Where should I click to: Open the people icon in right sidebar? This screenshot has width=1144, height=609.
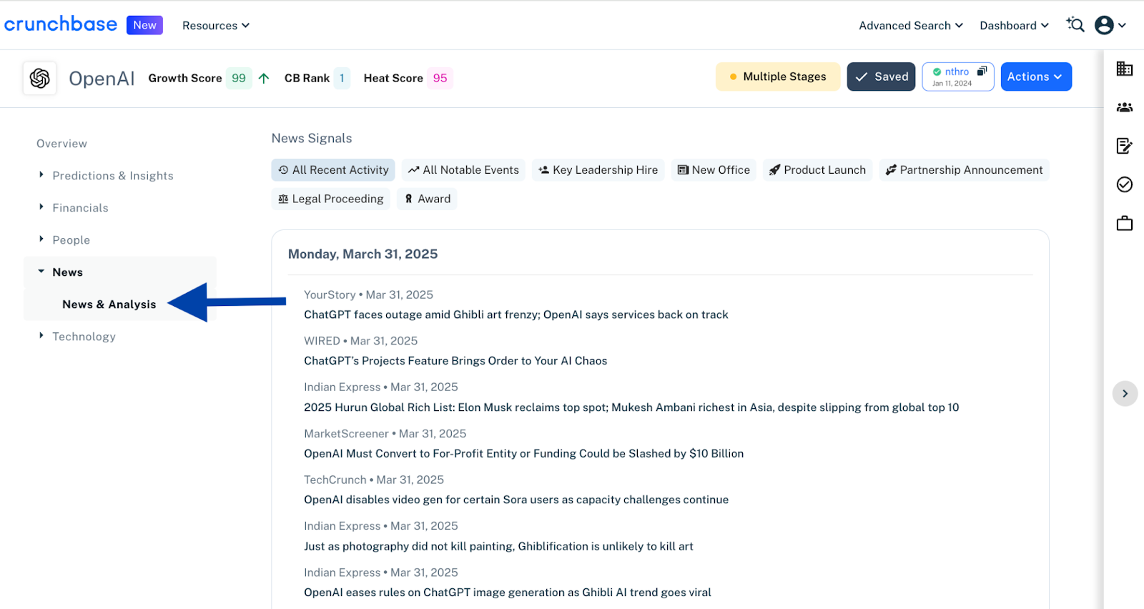1125,107
